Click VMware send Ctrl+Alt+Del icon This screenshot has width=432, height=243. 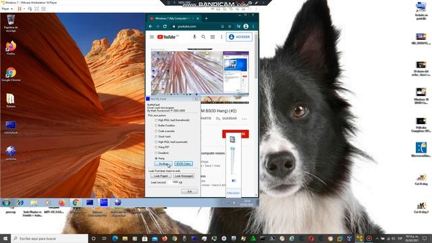pyautogui.click(x=30, y=9)
